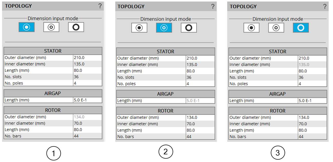Pick the middle dimension mode icon in panel 3
Image resolution: width=333 pixels, height=162 pixels.
tap(276, 28)
